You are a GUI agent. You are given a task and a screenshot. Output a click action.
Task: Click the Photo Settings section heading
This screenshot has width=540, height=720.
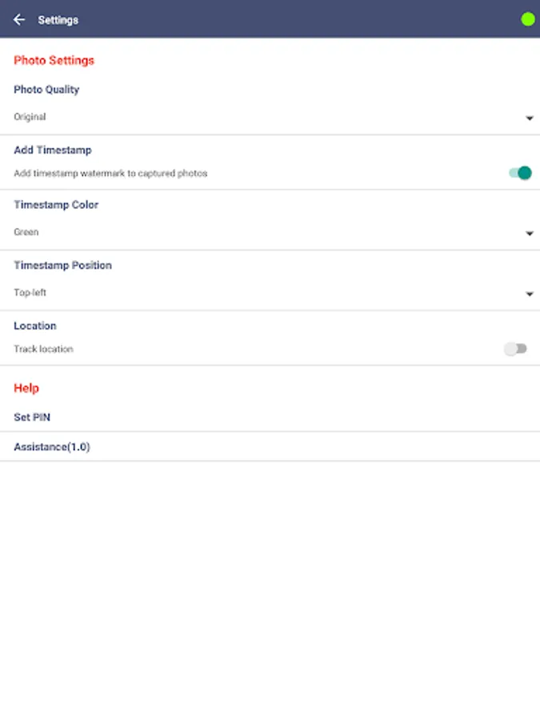click(54, 60)
